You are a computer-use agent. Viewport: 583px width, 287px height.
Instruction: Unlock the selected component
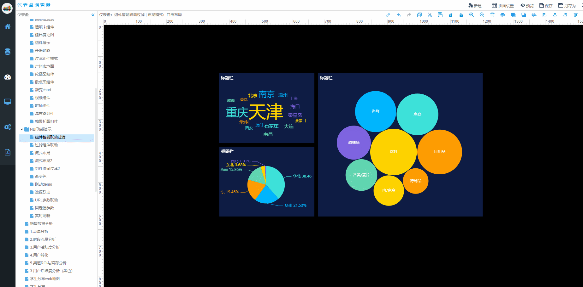[x=461, y=15]
